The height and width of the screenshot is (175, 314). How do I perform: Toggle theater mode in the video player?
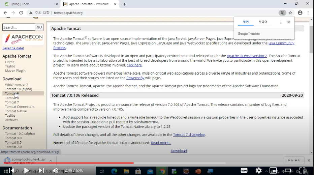(x=288, y=171)
